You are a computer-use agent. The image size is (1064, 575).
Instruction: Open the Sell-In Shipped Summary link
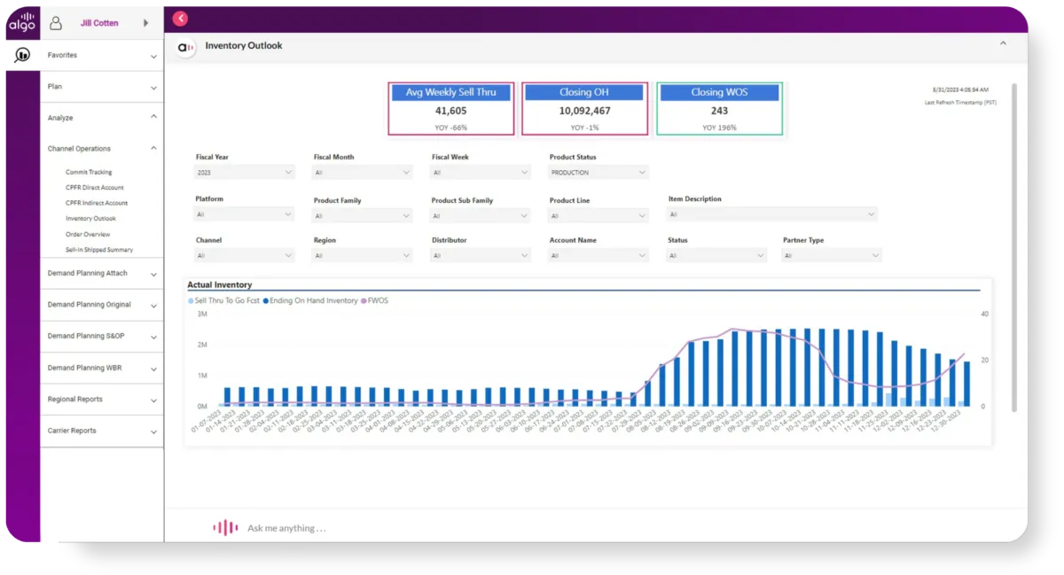[x=99, y=250]
